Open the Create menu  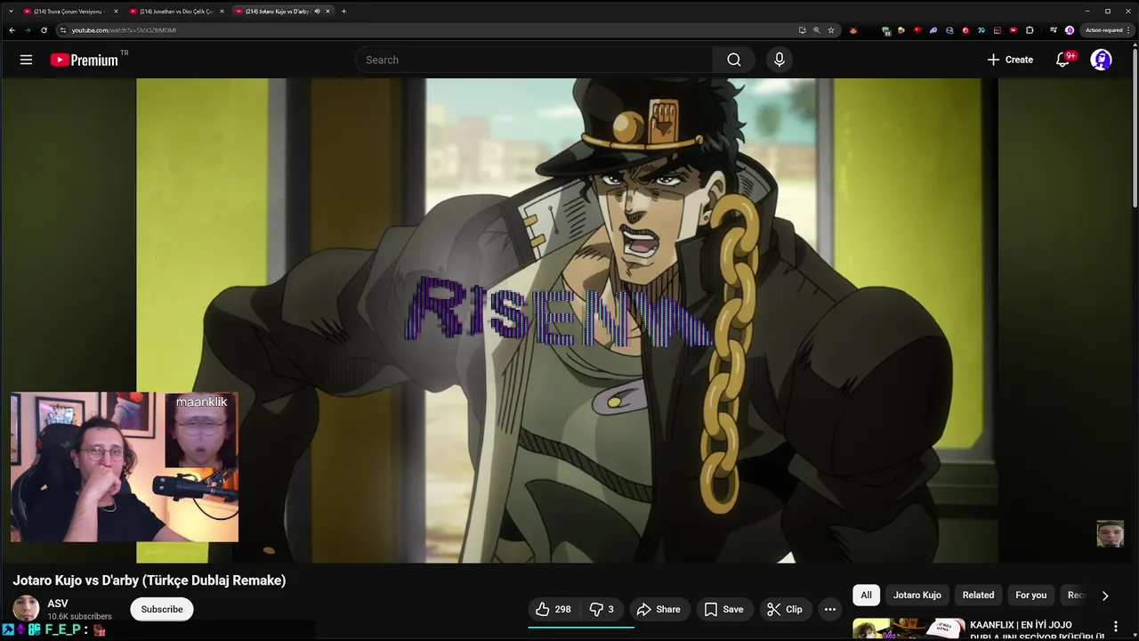click(x=1010, y=60)
